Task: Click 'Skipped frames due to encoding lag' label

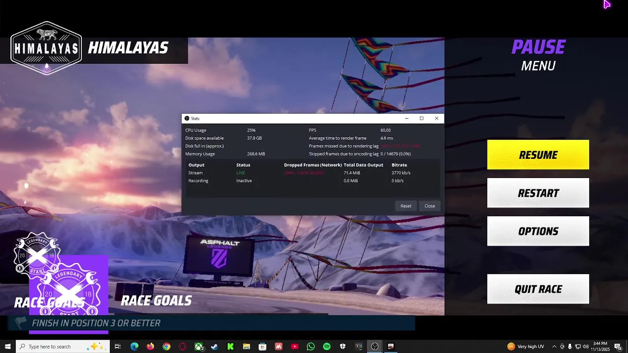Action: [x=344, y=154]
